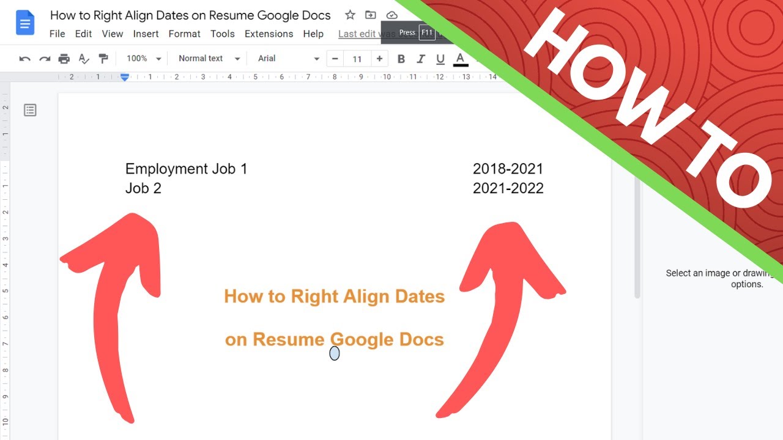Open the text color picker

pos(461,59)
